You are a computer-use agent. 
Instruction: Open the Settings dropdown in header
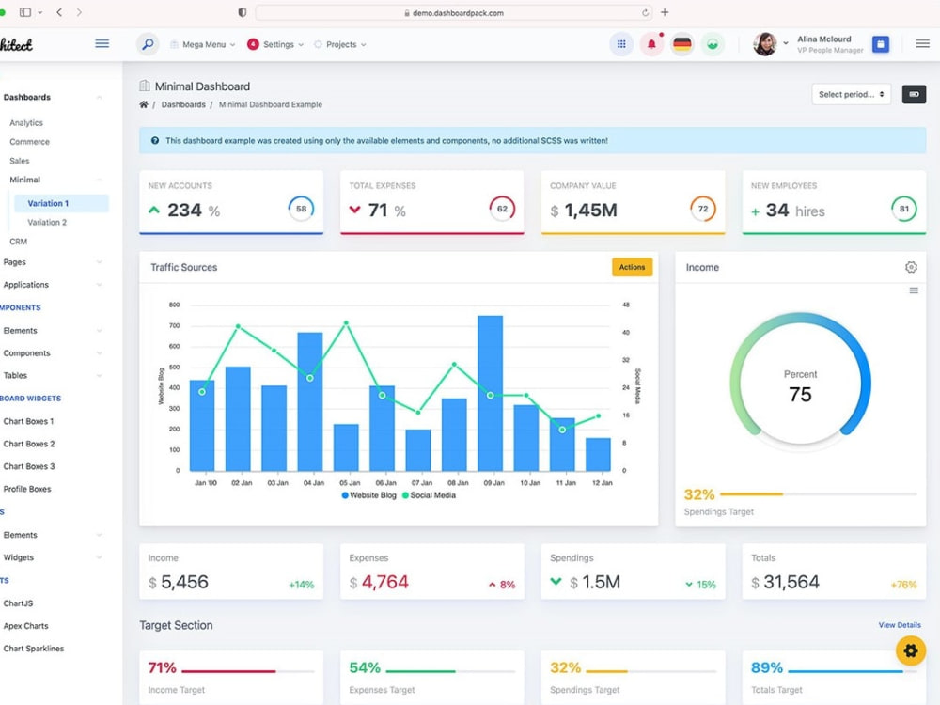tap(275, 44)
